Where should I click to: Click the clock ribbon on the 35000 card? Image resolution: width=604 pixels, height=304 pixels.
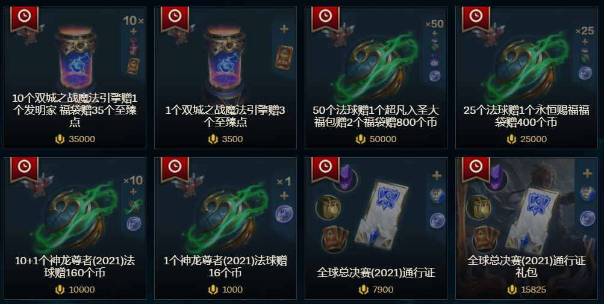coord(25,19)
